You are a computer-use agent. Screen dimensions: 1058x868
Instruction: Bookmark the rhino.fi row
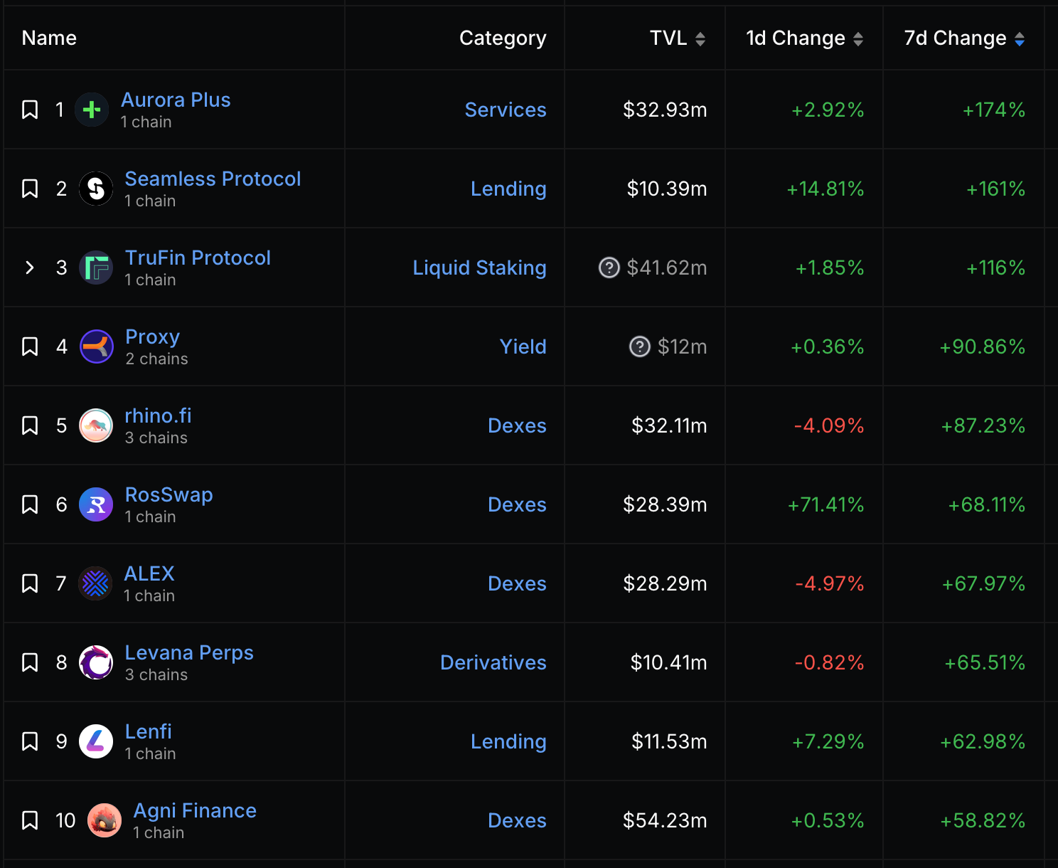tap(30, 425)
